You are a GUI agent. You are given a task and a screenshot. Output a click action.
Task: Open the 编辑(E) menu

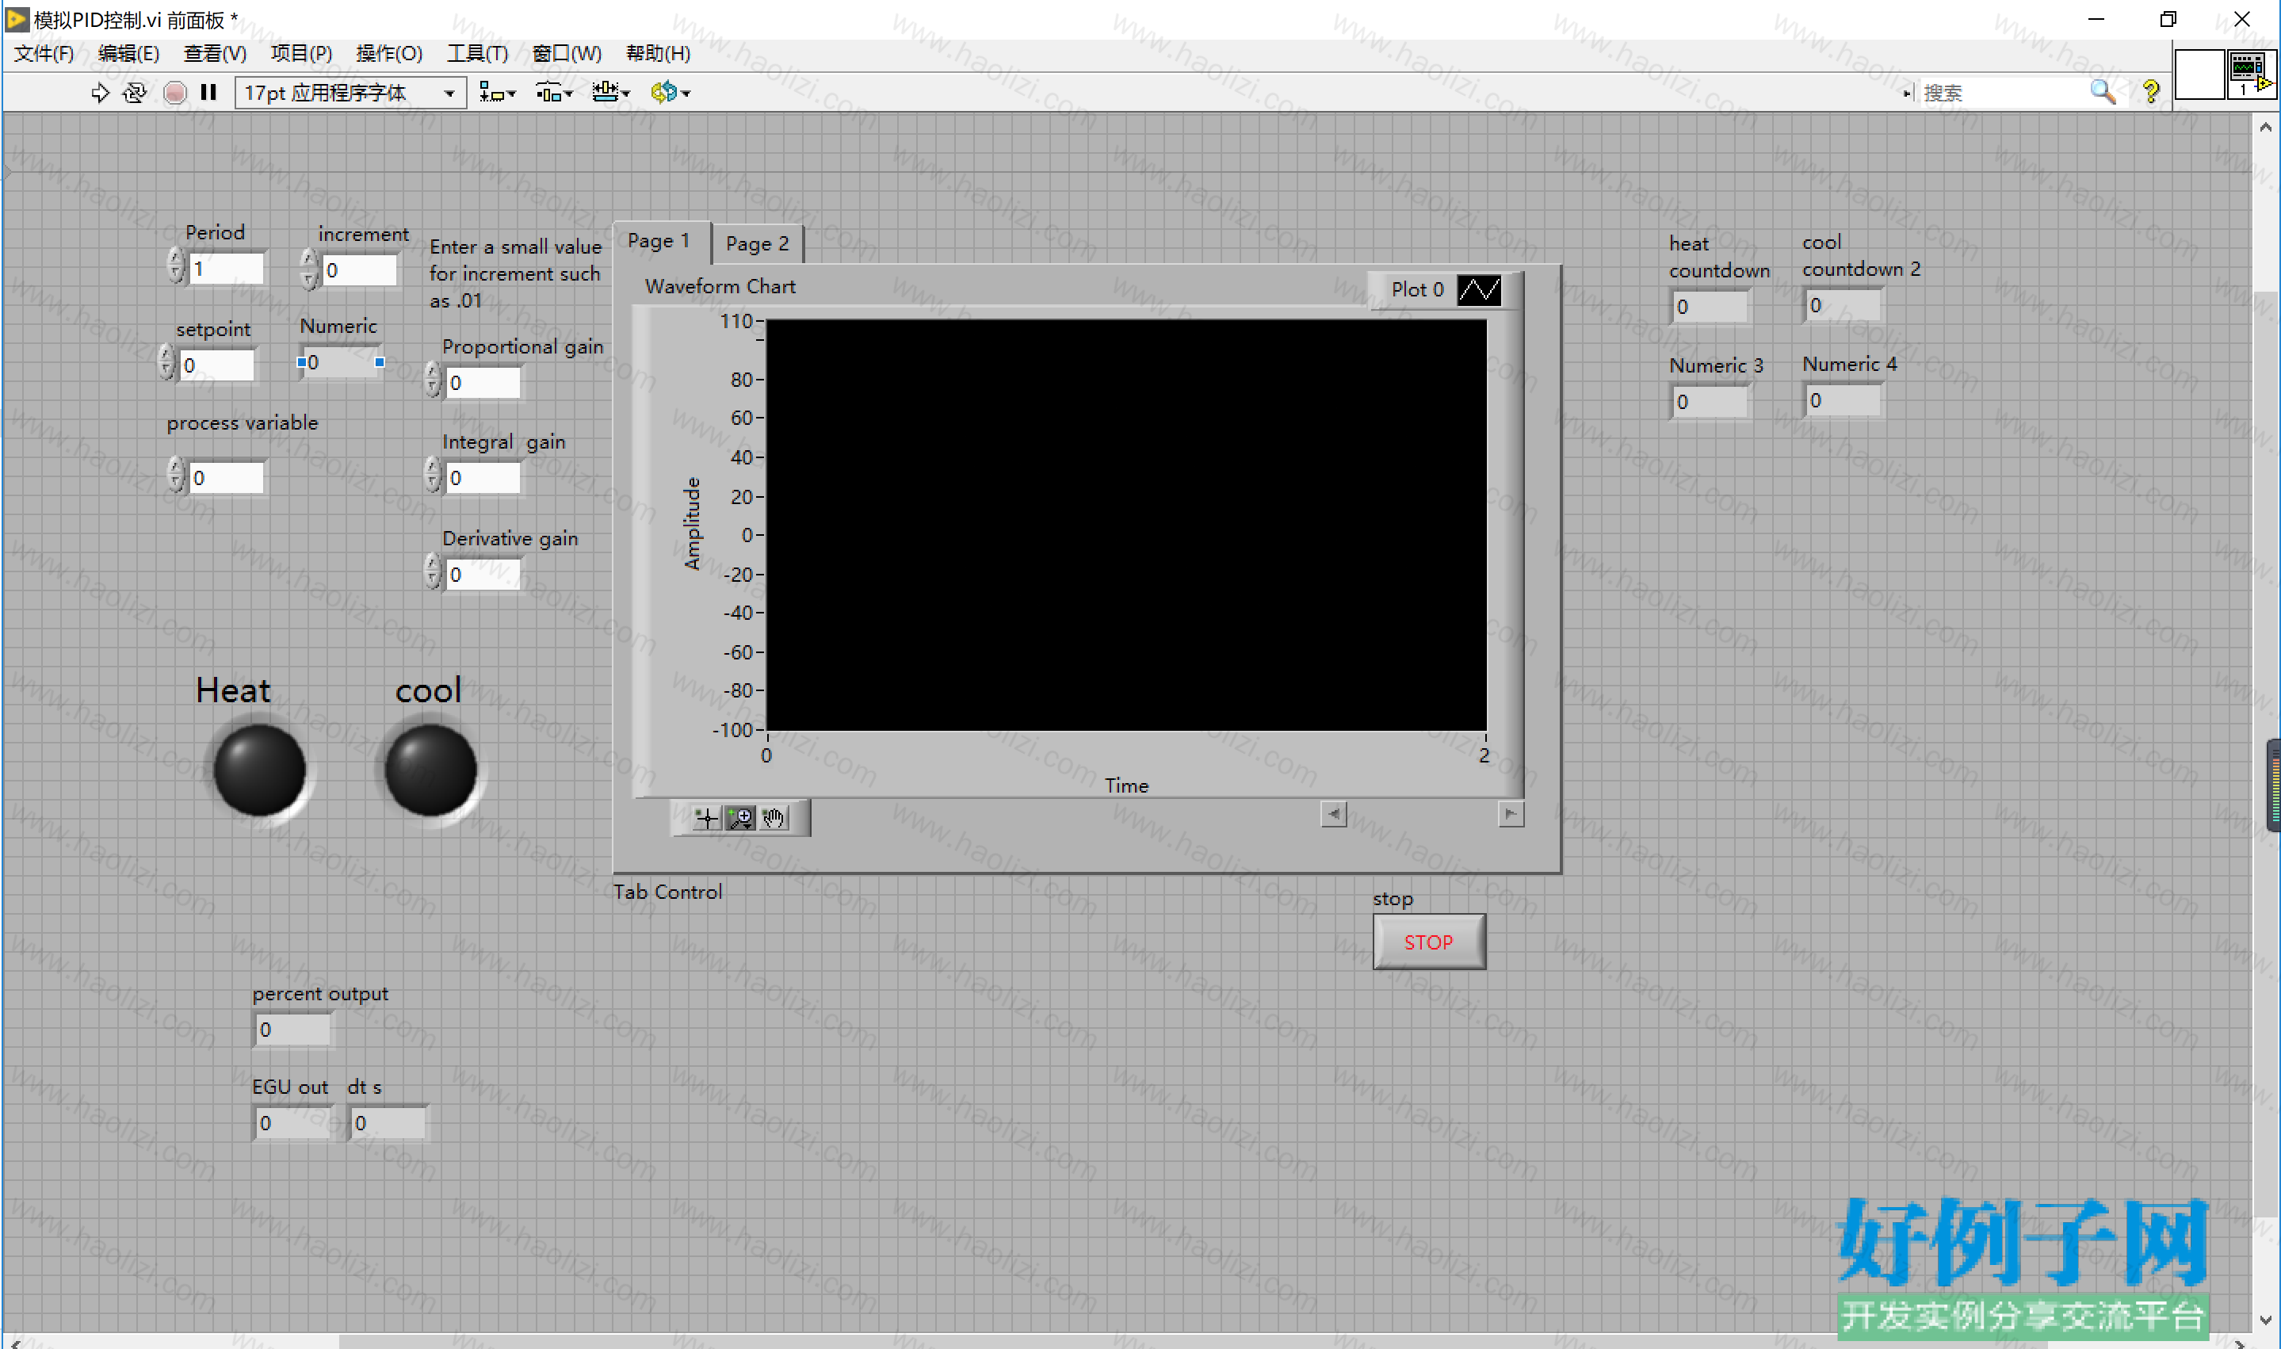pos(128,54)
